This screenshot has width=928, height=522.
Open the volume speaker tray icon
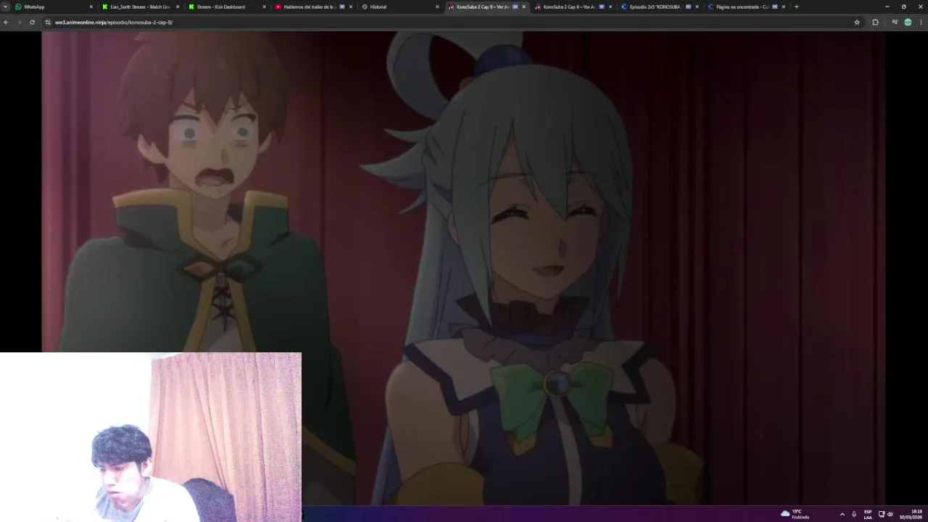coord(890,514)
